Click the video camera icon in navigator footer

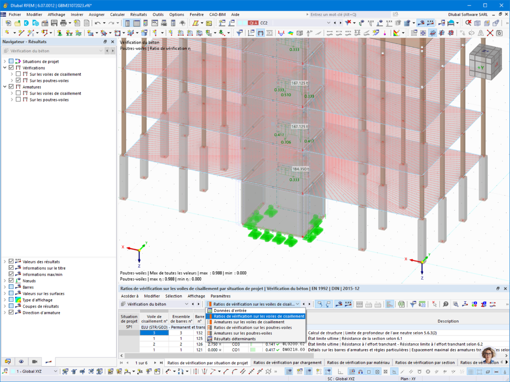coord(34,361)
